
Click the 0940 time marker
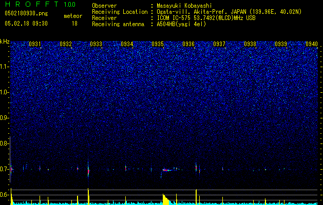312,44
